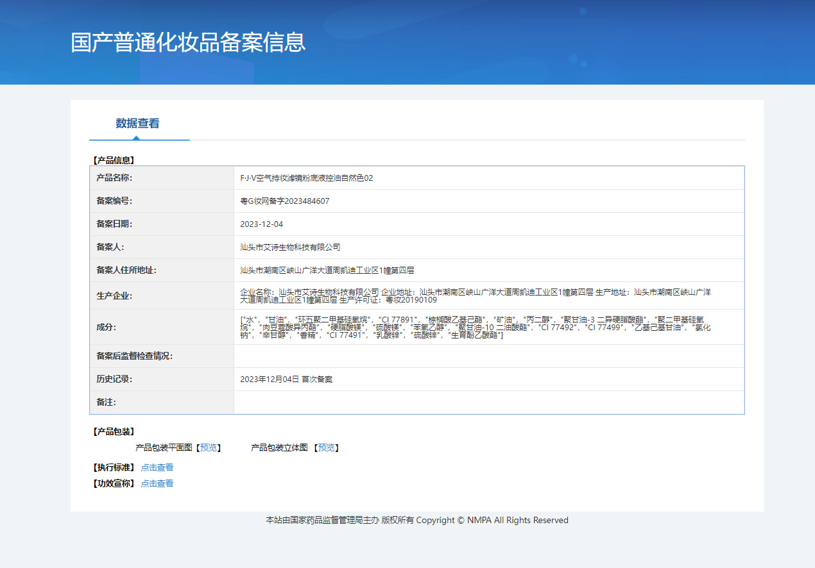Click the page title 国产普通化妆品备案信息
This screenshot has width=815, height=568.
tap(188, 42)
